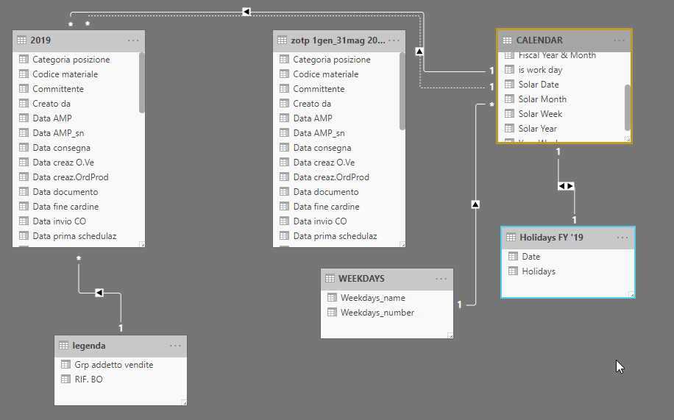674x420 pixels.
Task: Select the filter arrow on the WEEKDAYS-CALENDAR relationship
Action: (x=475, y=204)
